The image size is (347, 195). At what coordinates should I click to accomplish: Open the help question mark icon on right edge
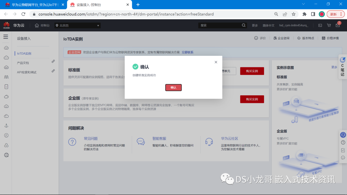[x=343, y=142]
